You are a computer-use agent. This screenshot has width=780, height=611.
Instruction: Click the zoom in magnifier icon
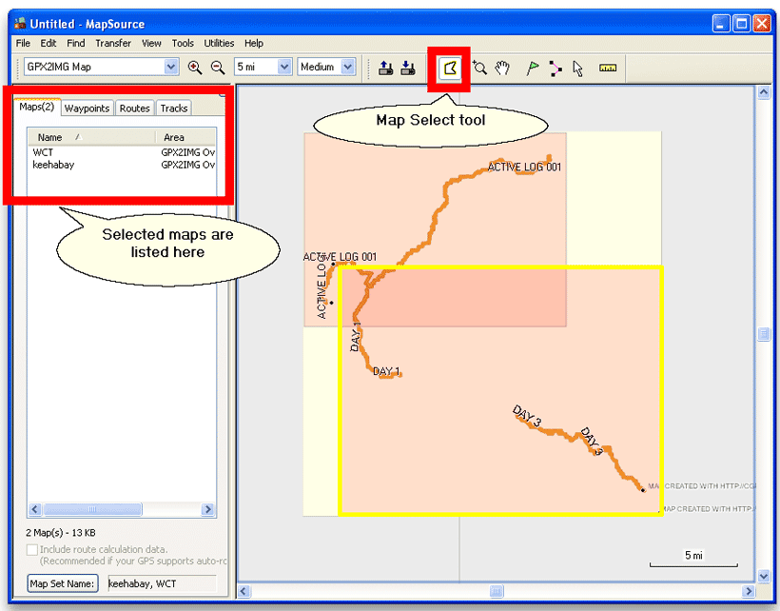click(x=194, y=68)
